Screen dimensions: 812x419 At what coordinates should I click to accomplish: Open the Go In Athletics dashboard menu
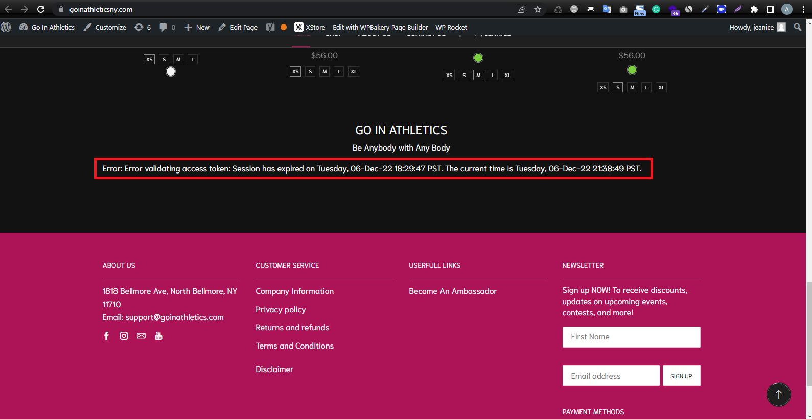pyautogui.click(x=47, y=27)
